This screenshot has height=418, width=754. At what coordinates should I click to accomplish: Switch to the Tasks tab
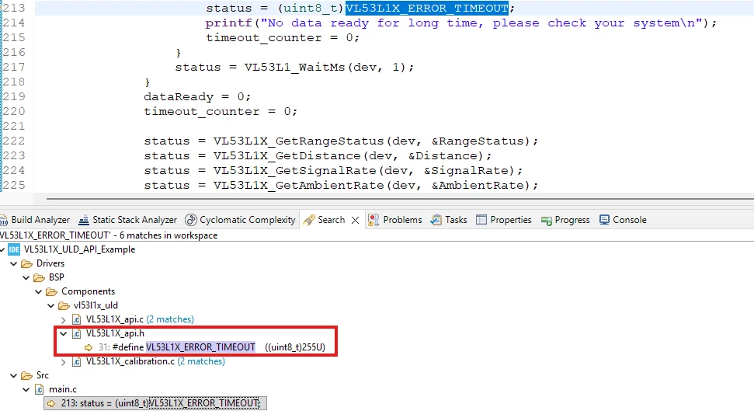pos(449,220)
